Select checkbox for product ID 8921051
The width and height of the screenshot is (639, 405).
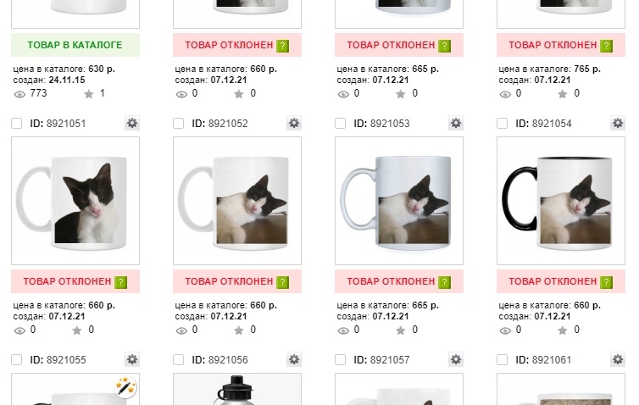(17, 124)
